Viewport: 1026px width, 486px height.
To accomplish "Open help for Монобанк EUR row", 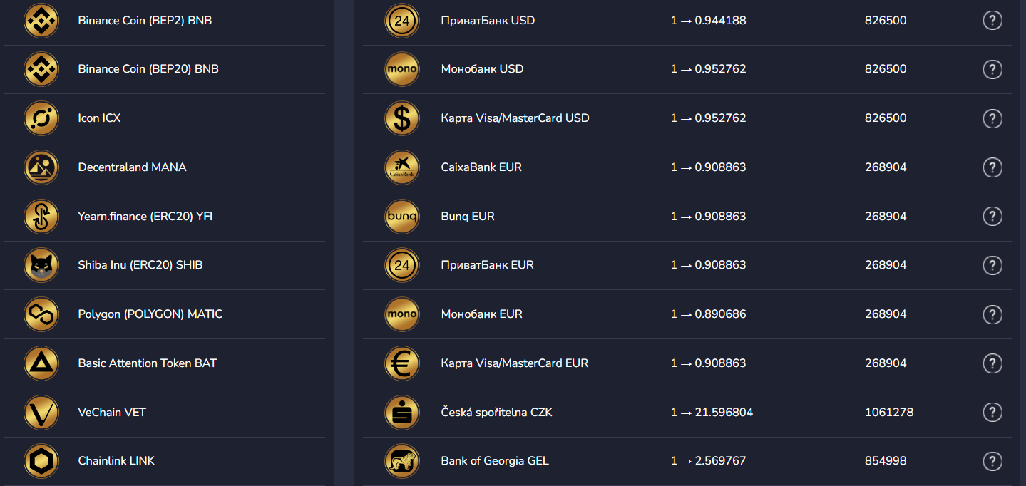I will (x=992, y=314).
